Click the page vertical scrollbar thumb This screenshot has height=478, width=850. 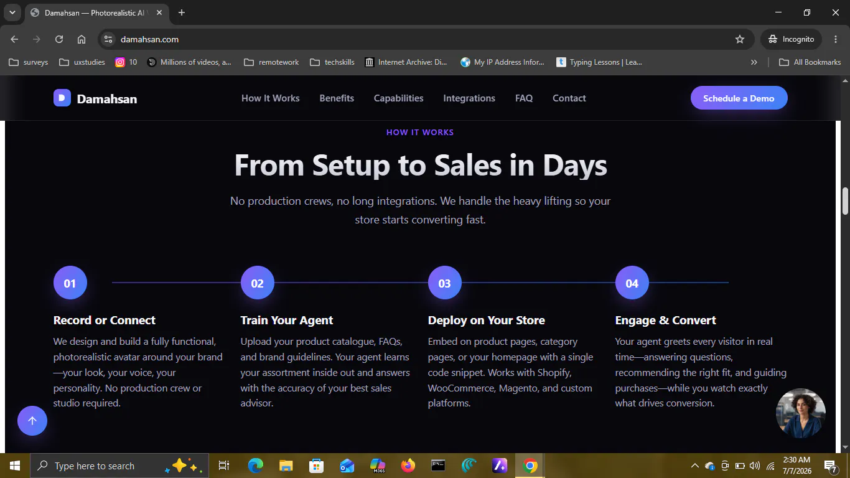click(845, 201)
